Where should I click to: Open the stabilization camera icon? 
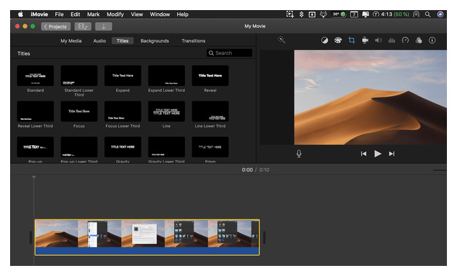(x=365, y=40)
